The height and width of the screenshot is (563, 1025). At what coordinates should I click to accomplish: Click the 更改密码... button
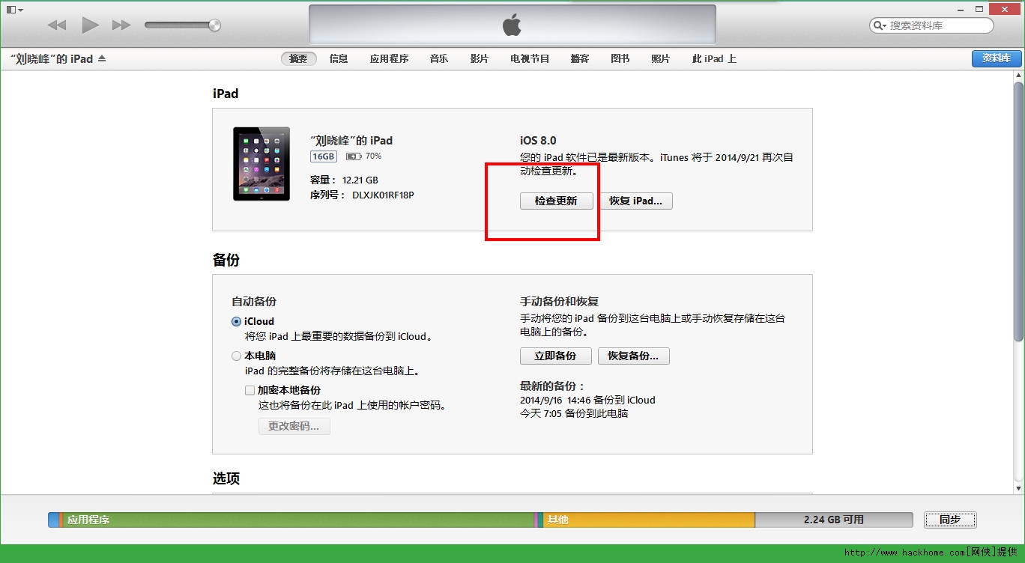294,426
